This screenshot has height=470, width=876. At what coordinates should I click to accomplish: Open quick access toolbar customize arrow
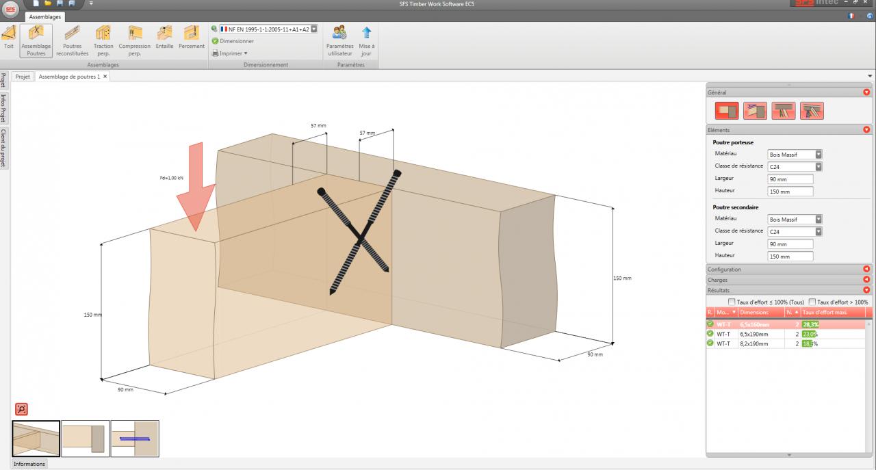[x=91, y=3]
